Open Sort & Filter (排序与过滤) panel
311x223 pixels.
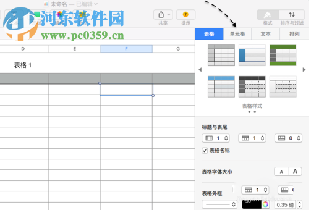pyautogui.click(x=292, y=15)
